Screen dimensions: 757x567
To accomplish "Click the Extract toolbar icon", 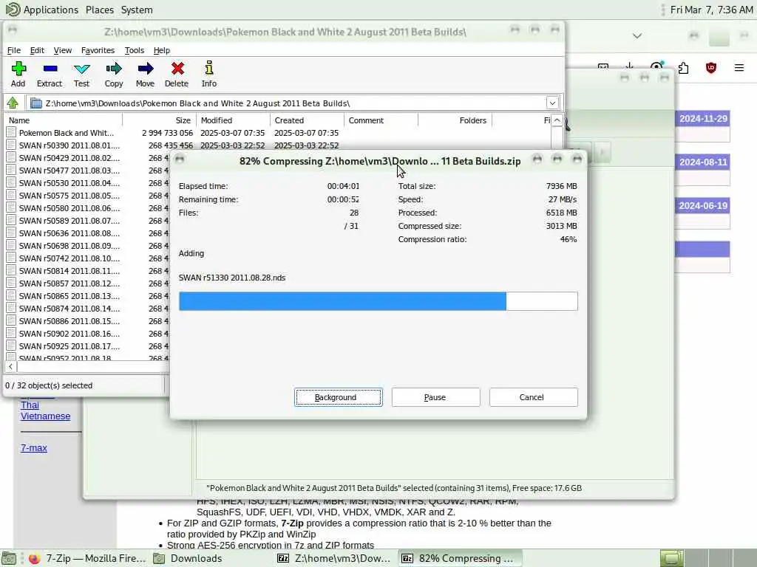I will [50, 69].
